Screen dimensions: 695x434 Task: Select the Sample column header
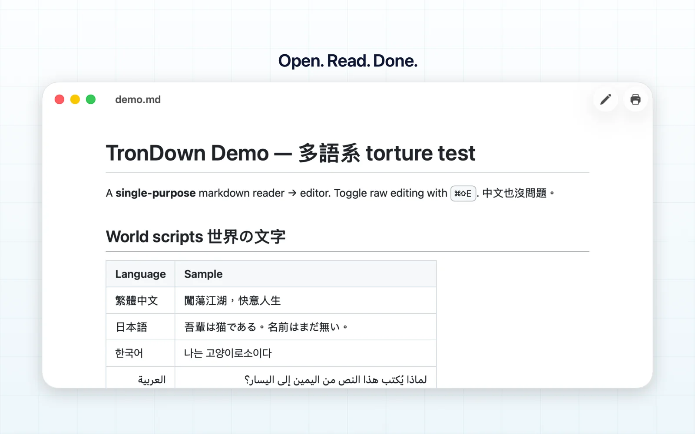pyautogui.click(x=305, y=274)
